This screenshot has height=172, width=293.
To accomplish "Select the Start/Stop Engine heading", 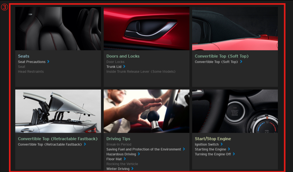I will [213, 139].
